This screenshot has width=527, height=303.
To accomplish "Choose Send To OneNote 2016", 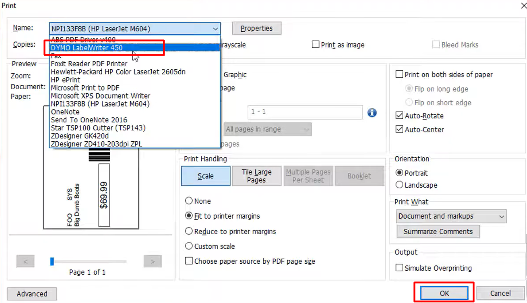I will point(135,120).
